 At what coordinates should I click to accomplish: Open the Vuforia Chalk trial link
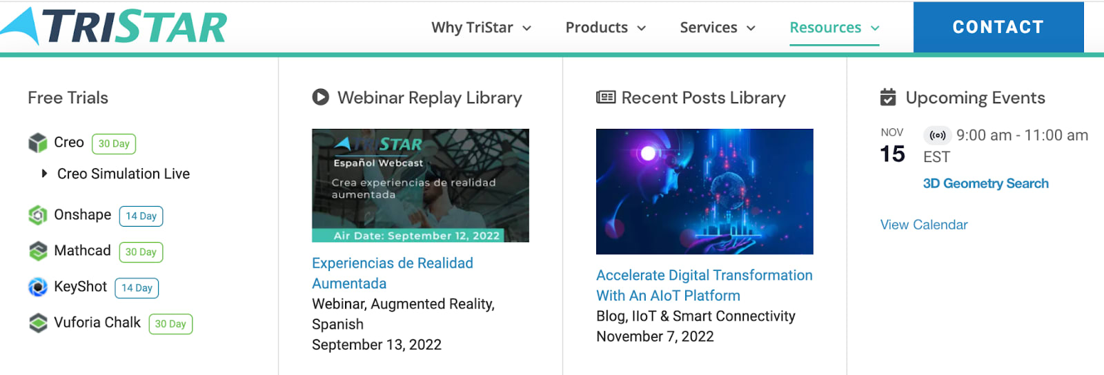(x=97, y=322)
